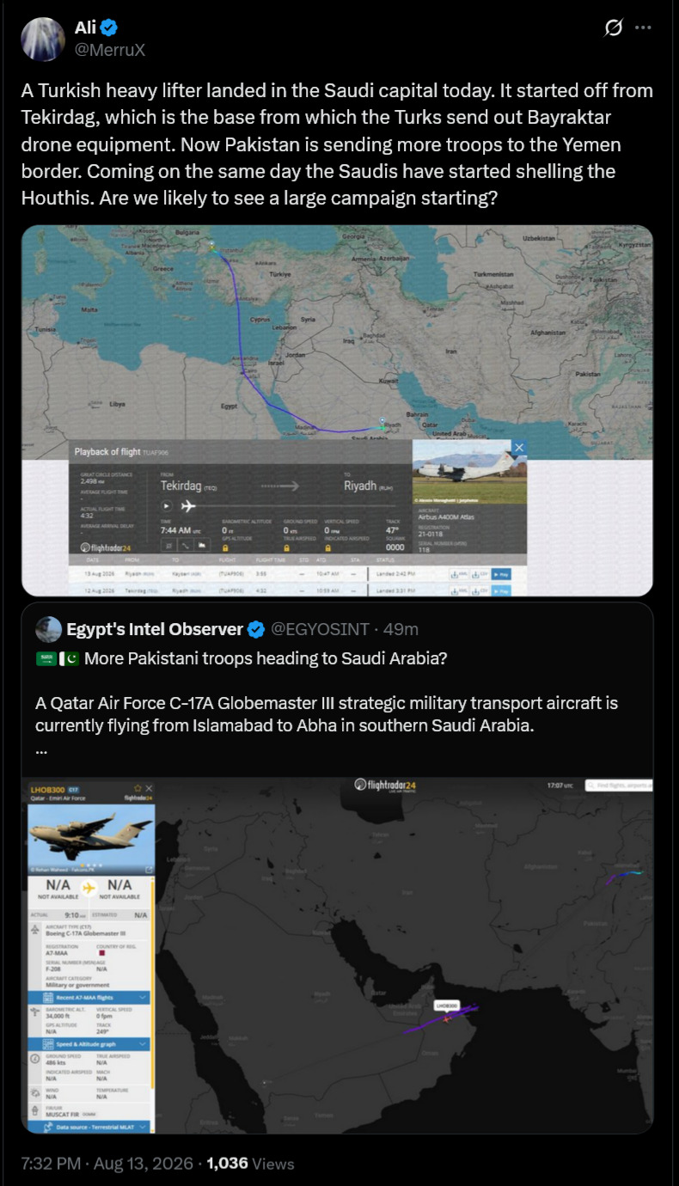Open the Egypt's Intel Observer avatar

coord(48,629)
